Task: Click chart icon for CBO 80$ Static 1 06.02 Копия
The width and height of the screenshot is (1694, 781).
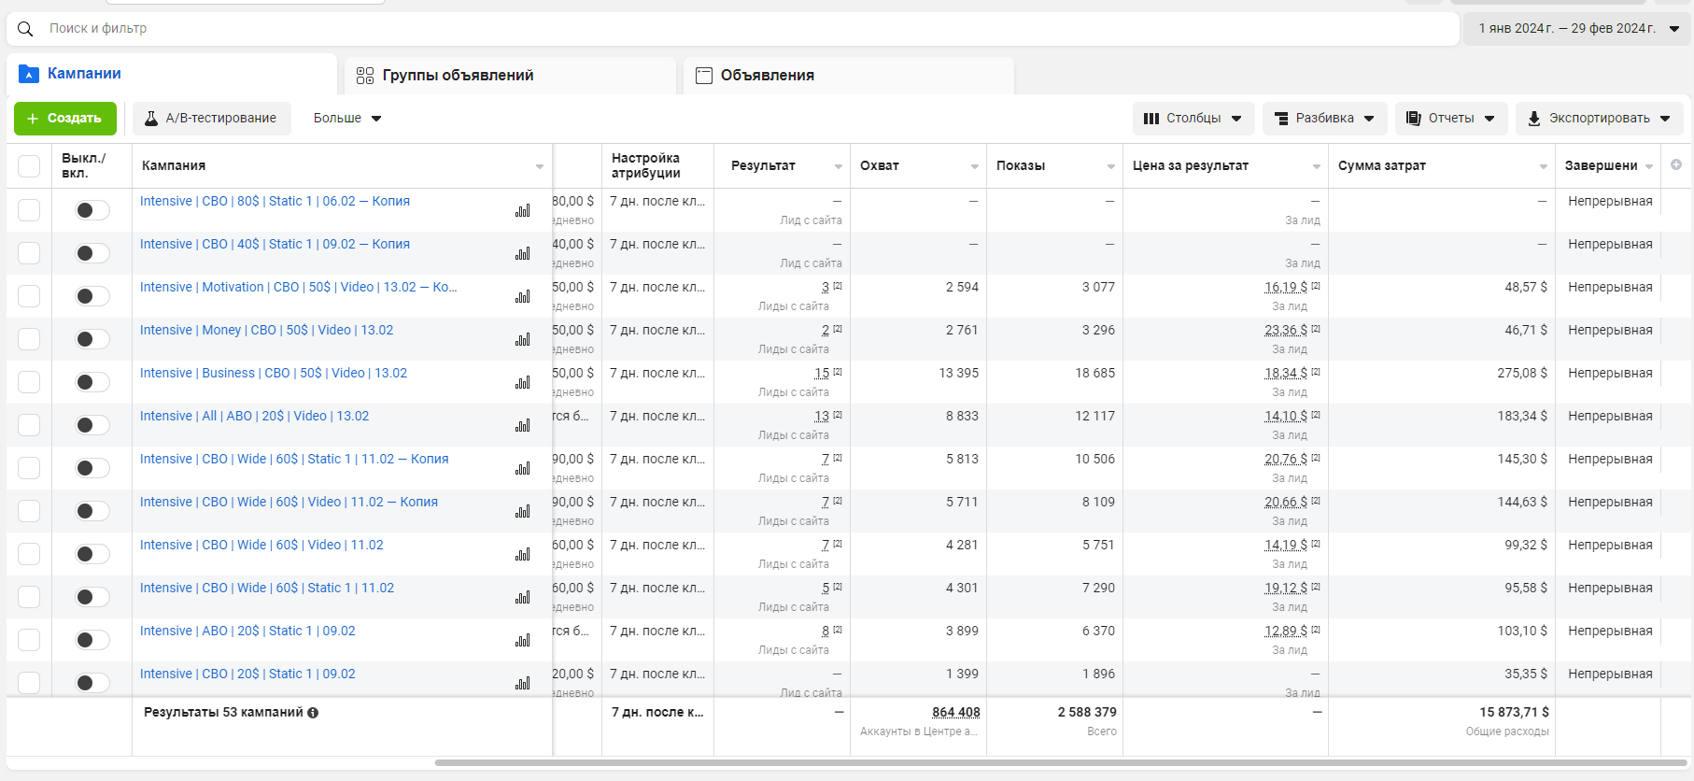Action: [523, 211]
